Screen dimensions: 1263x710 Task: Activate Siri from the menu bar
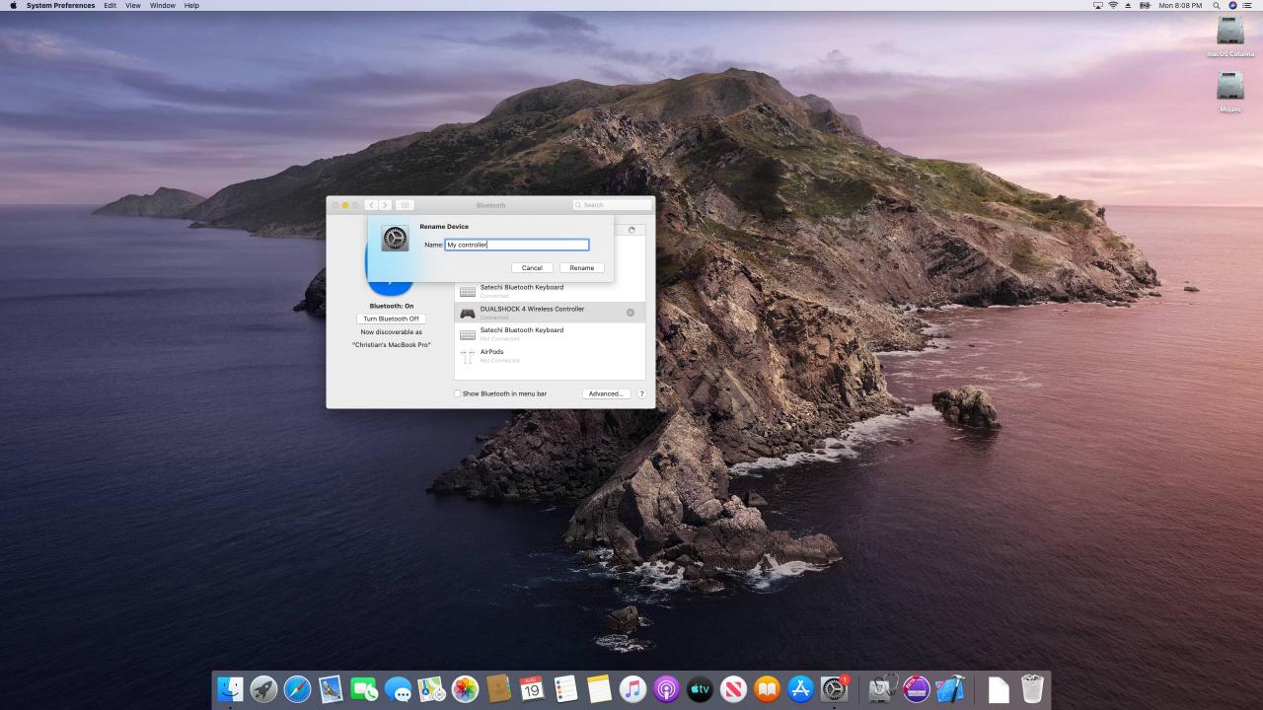click(1232, 6)
